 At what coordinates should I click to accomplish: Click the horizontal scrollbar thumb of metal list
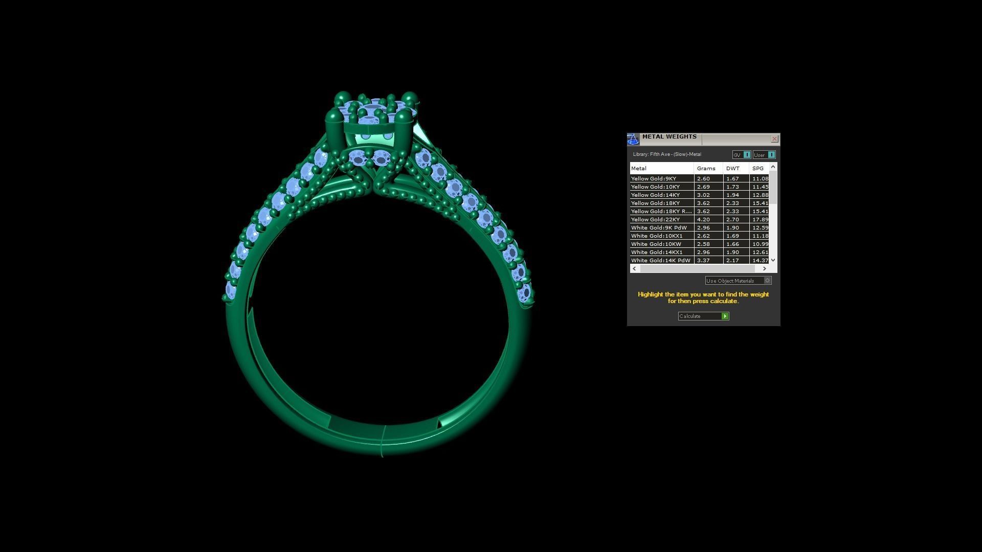tap(698, 268)
